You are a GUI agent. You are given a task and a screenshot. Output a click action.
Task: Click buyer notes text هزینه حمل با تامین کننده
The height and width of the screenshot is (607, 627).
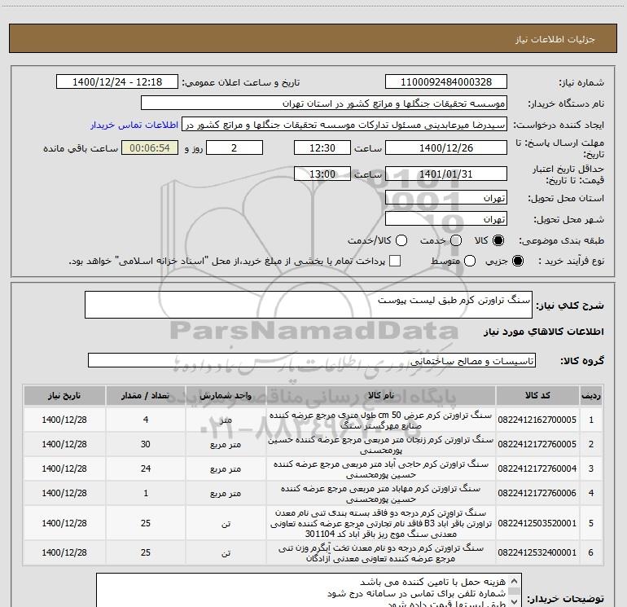coord(432,582)
